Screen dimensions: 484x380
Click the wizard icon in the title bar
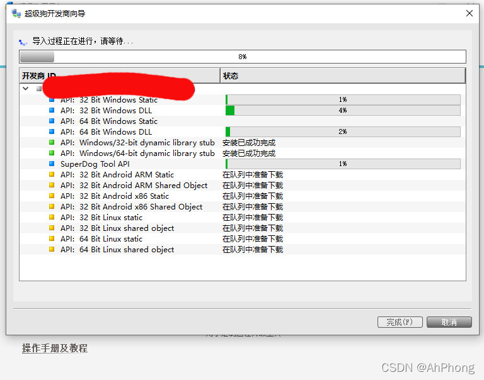[16, 14]
